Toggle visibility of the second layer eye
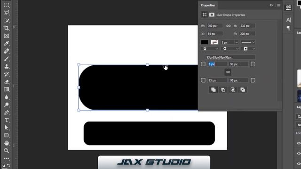Viewport: 301px width, 169px height. pyautogui.click(x=299, y=154)
